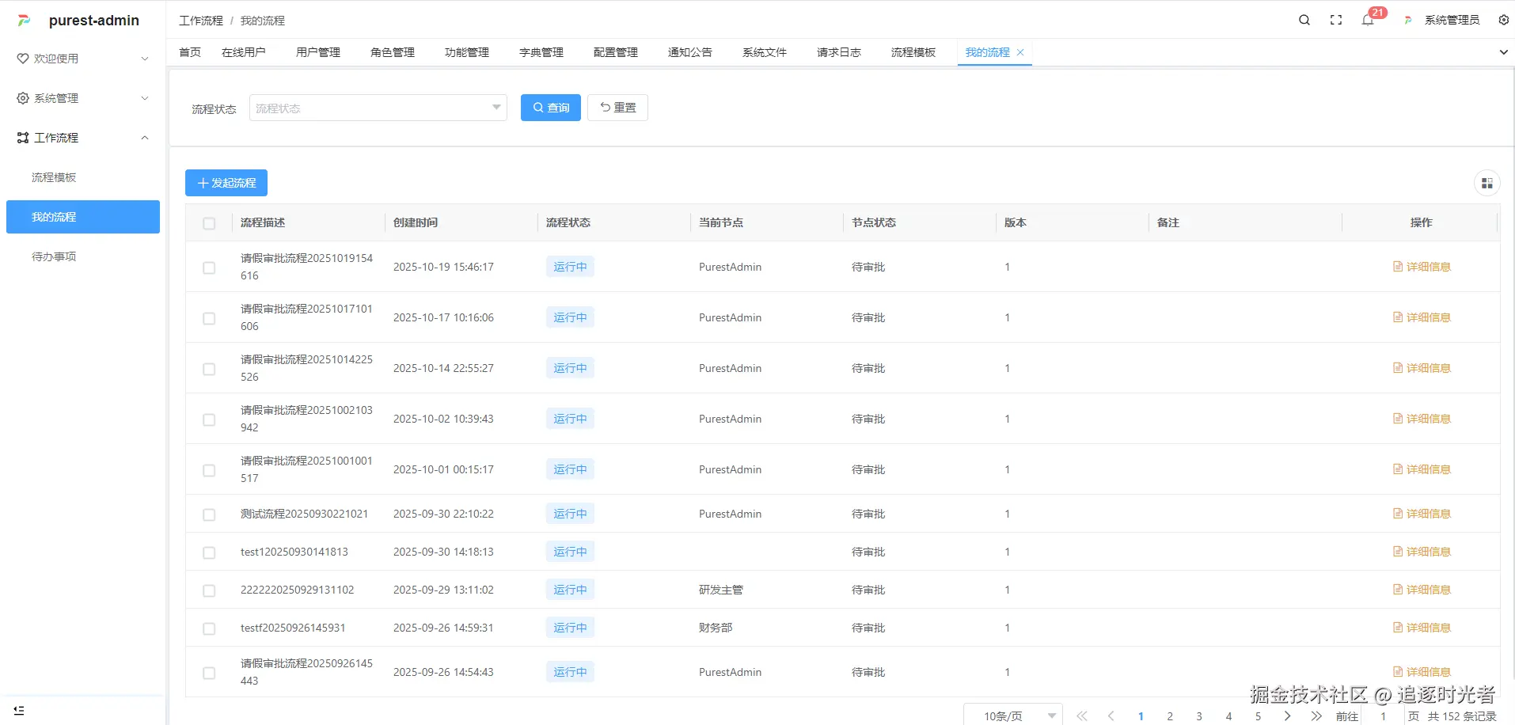Click the 创建时间 column header
This screenshot has height=725, width=1515.
(416, 222)
